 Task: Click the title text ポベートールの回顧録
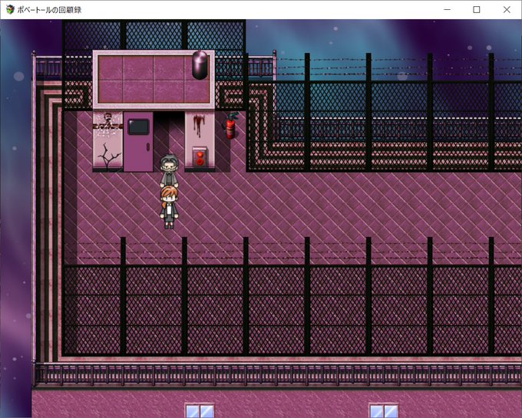pyautogui.click(x=49, y=10)
